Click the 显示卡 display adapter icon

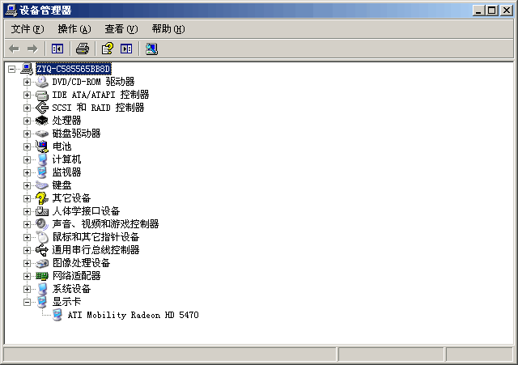click(42, 302)
